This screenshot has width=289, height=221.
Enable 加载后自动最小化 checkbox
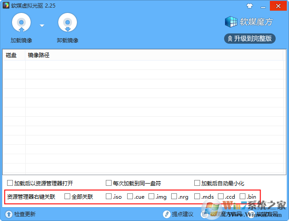pyautogui.click(x=197, y=183)
